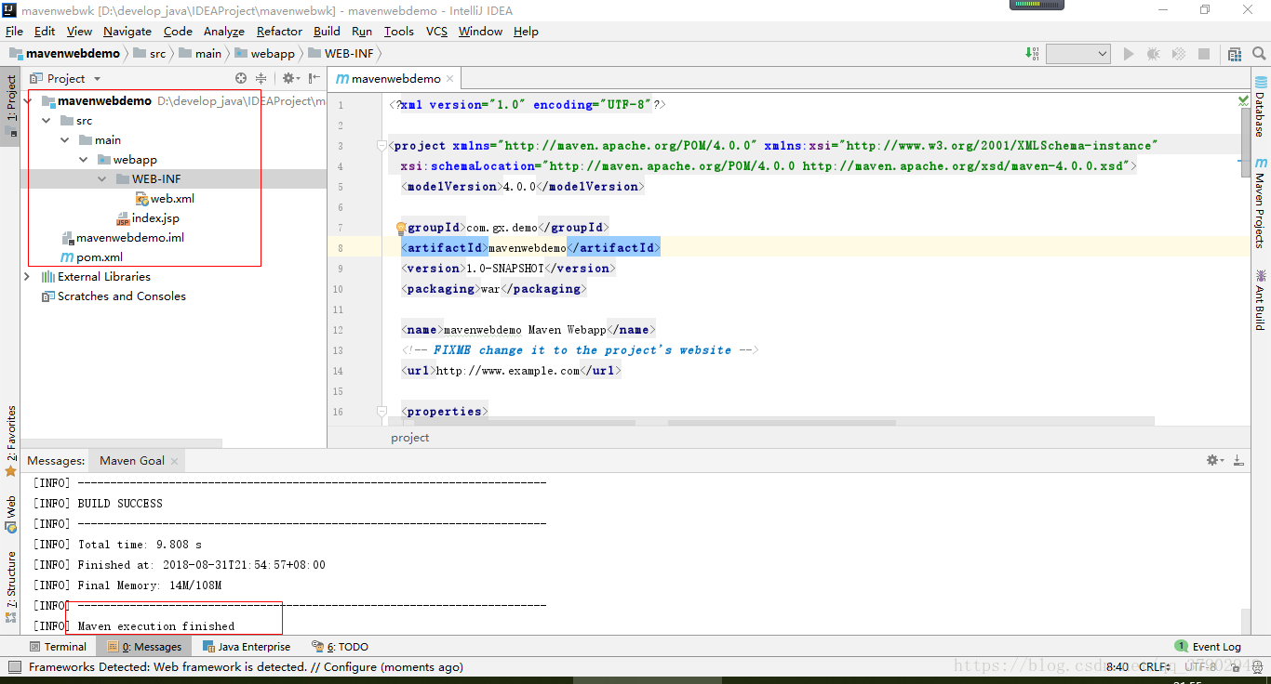Viewport: 1271px width, 684px height.
Task: Hide the Project panel with hide icon
Action: (x=312, y=79)
